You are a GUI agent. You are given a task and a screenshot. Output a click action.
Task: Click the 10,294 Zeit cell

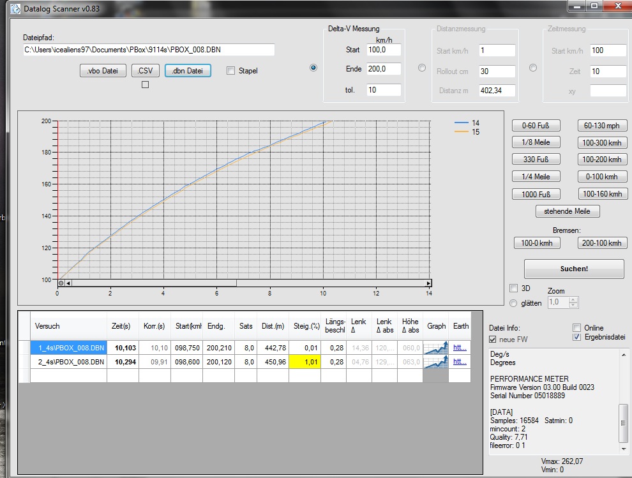(123, 362)
